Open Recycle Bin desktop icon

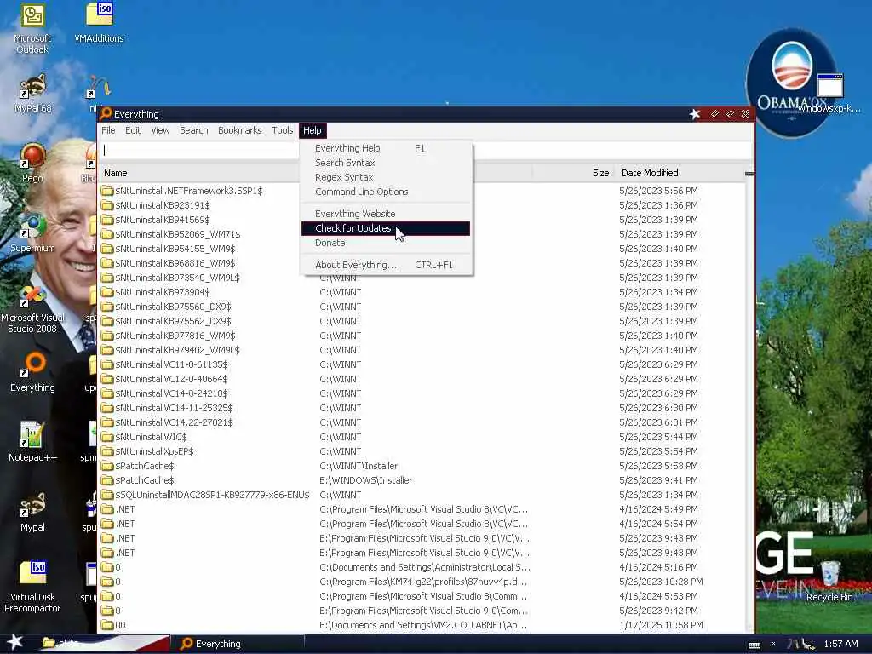tap(829, 582)
